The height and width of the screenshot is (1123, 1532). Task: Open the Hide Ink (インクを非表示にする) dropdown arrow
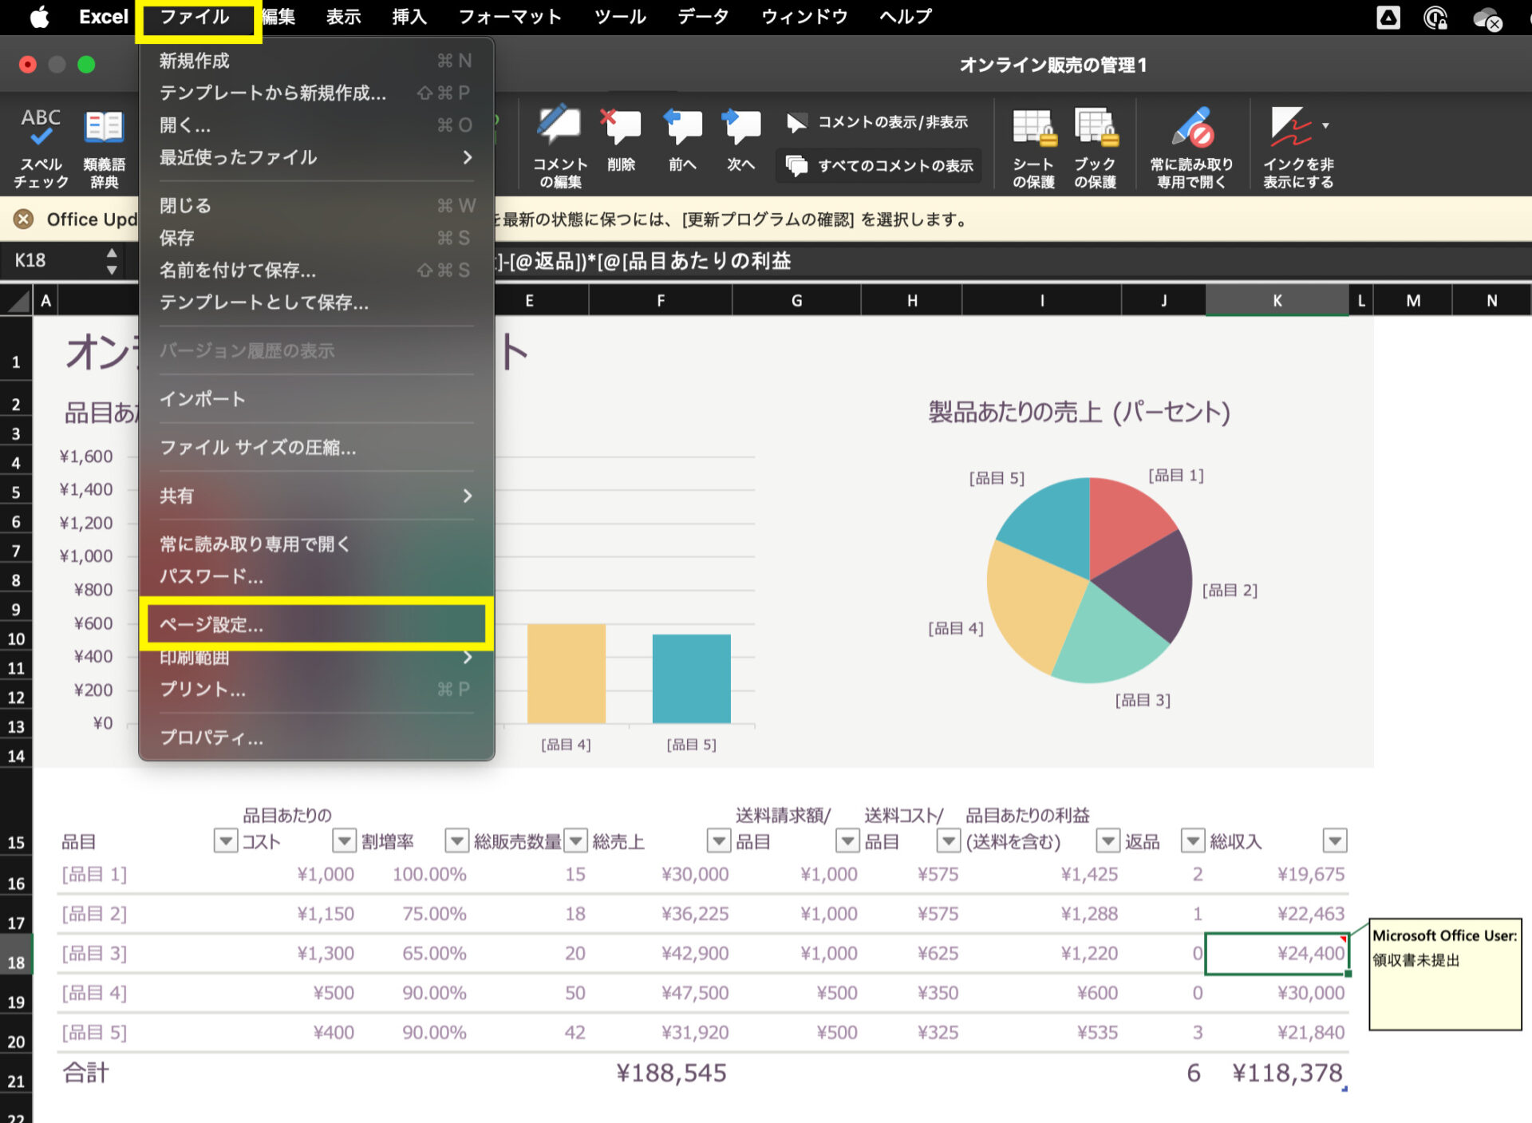1325,126
